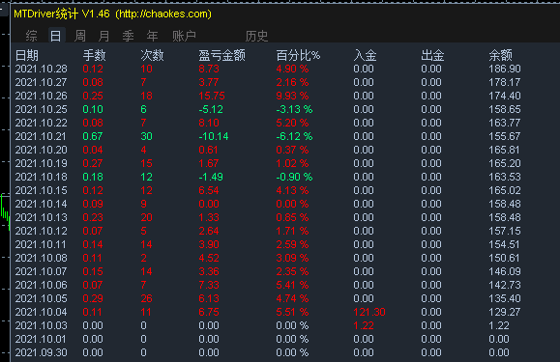
Task: Click the 百分比% column header
Action: click(298, 55)
